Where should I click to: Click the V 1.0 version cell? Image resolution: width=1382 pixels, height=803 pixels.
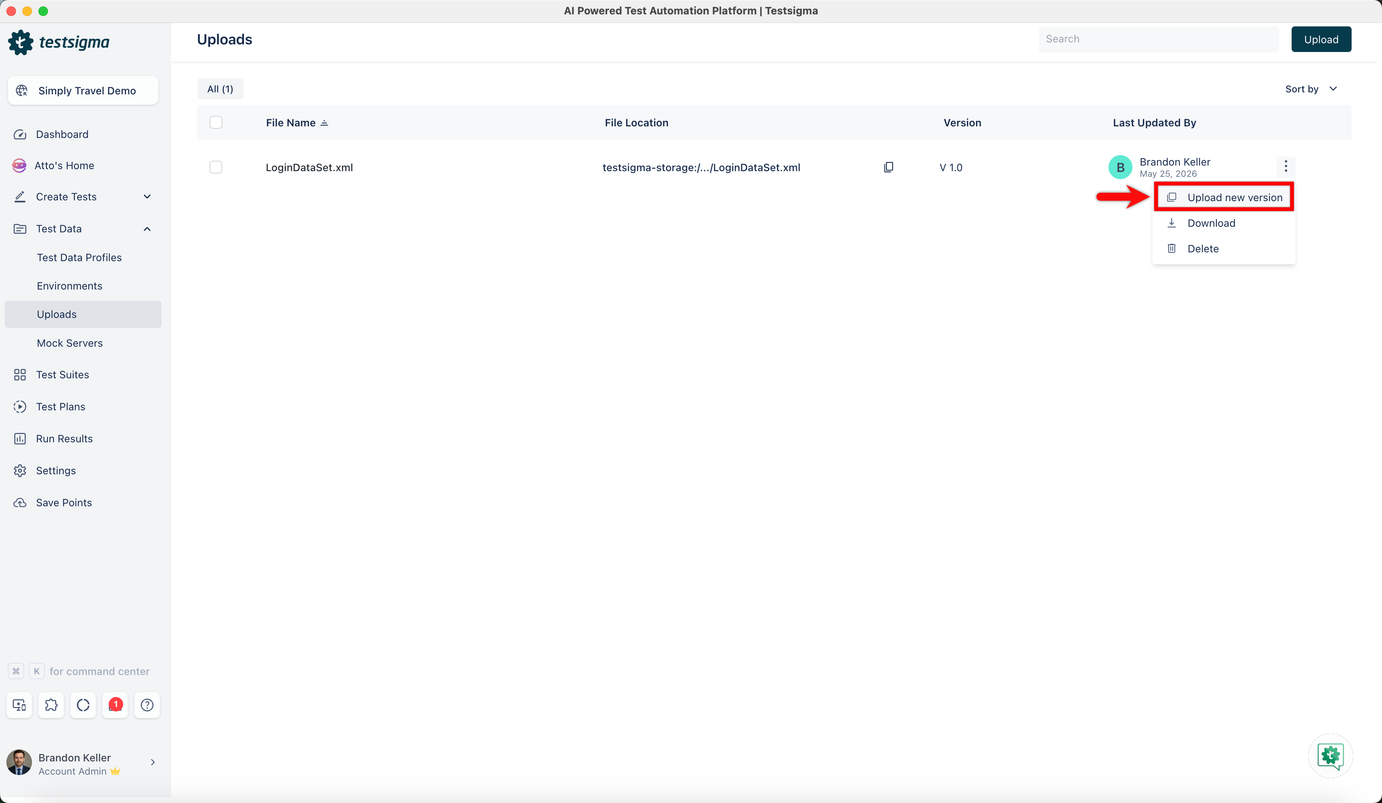(951, 167)
